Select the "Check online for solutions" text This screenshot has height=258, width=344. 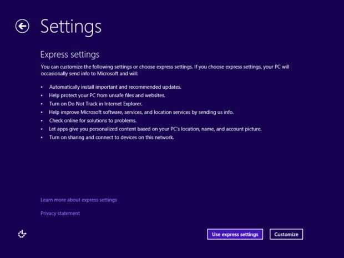pyautogui.click(x=92, y=120)
